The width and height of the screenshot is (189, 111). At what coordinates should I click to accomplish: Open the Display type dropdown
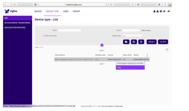tap(134, 36)
